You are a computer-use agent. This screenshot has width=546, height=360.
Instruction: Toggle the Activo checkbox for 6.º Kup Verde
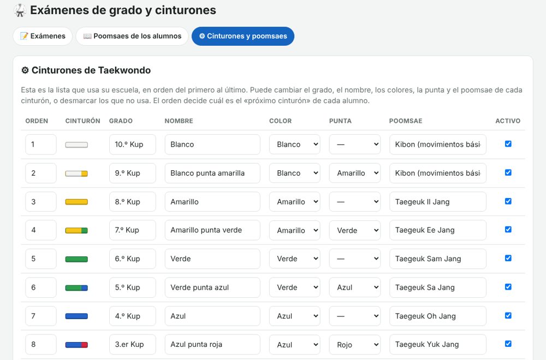pyautogui.click(x=508, y=258)
